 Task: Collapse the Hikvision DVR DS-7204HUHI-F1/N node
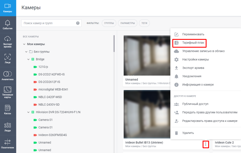[28, 112]
